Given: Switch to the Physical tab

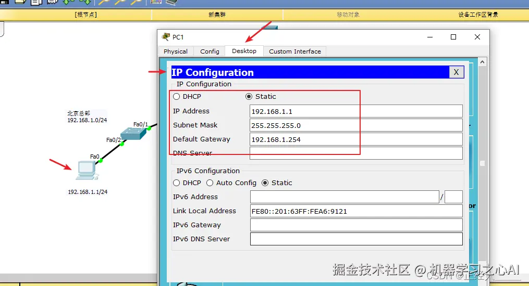Looking at the screenshot, I should click(x=176, y=51).
